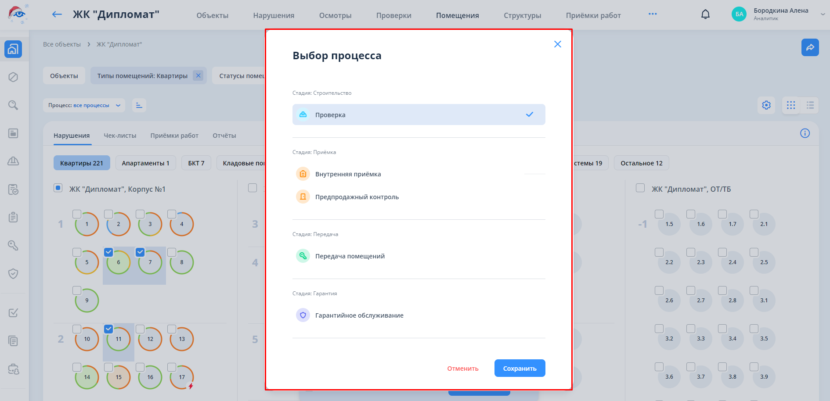Screen dimensions: 830x401
Task: Open the three-dots more menu in the top navigation
Action: tap(653, 14)
